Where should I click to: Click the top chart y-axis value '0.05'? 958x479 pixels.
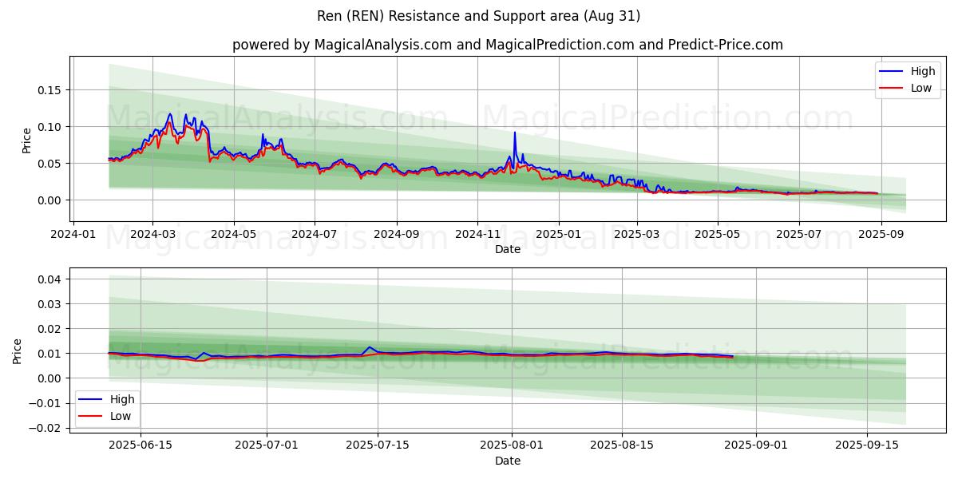[x=51, y=164]
